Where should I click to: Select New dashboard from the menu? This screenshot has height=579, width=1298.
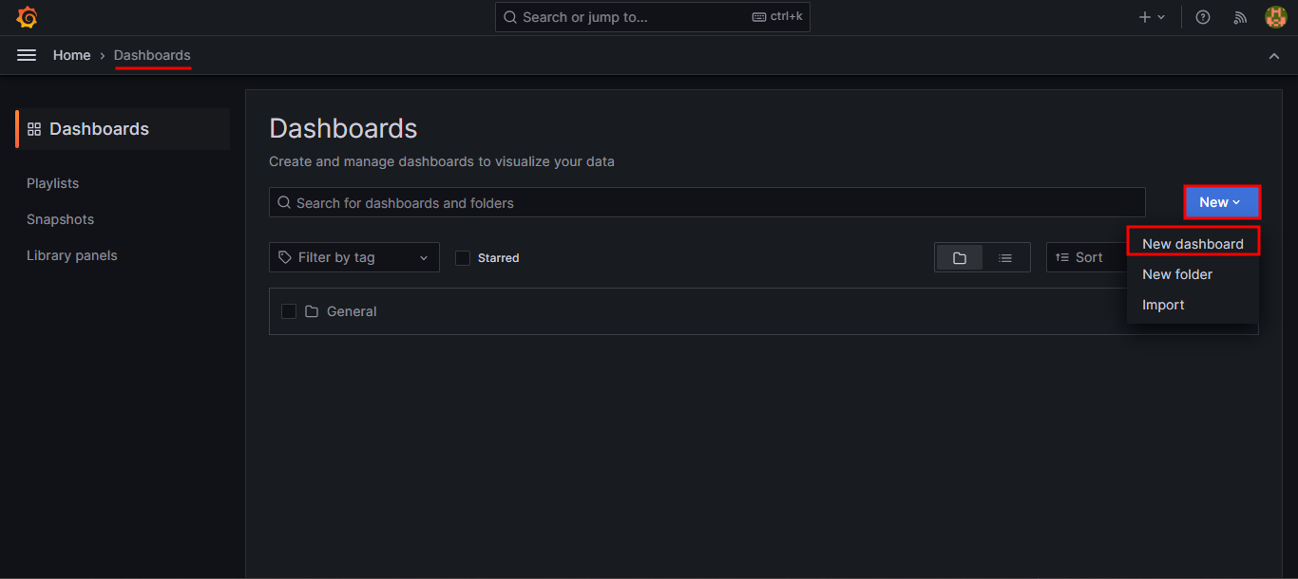pos(1193,243)
